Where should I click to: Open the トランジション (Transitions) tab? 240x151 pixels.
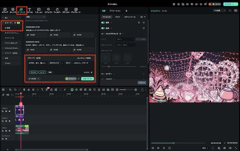click(x=39, y=11)
